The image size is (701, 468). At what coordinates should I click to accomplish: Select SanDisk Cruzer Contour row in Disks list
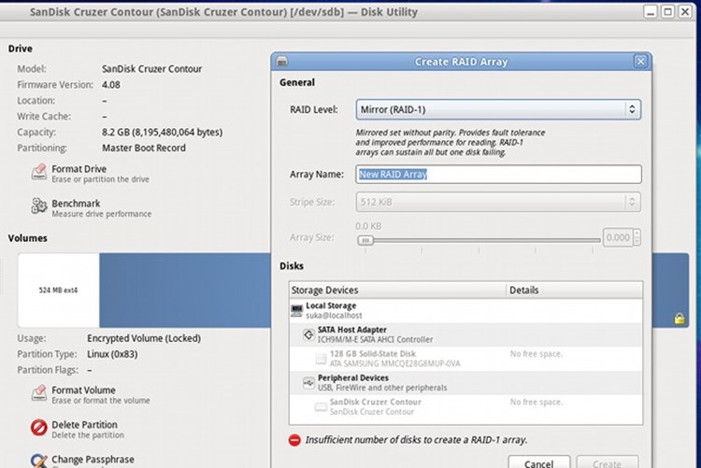coord(465,406)
